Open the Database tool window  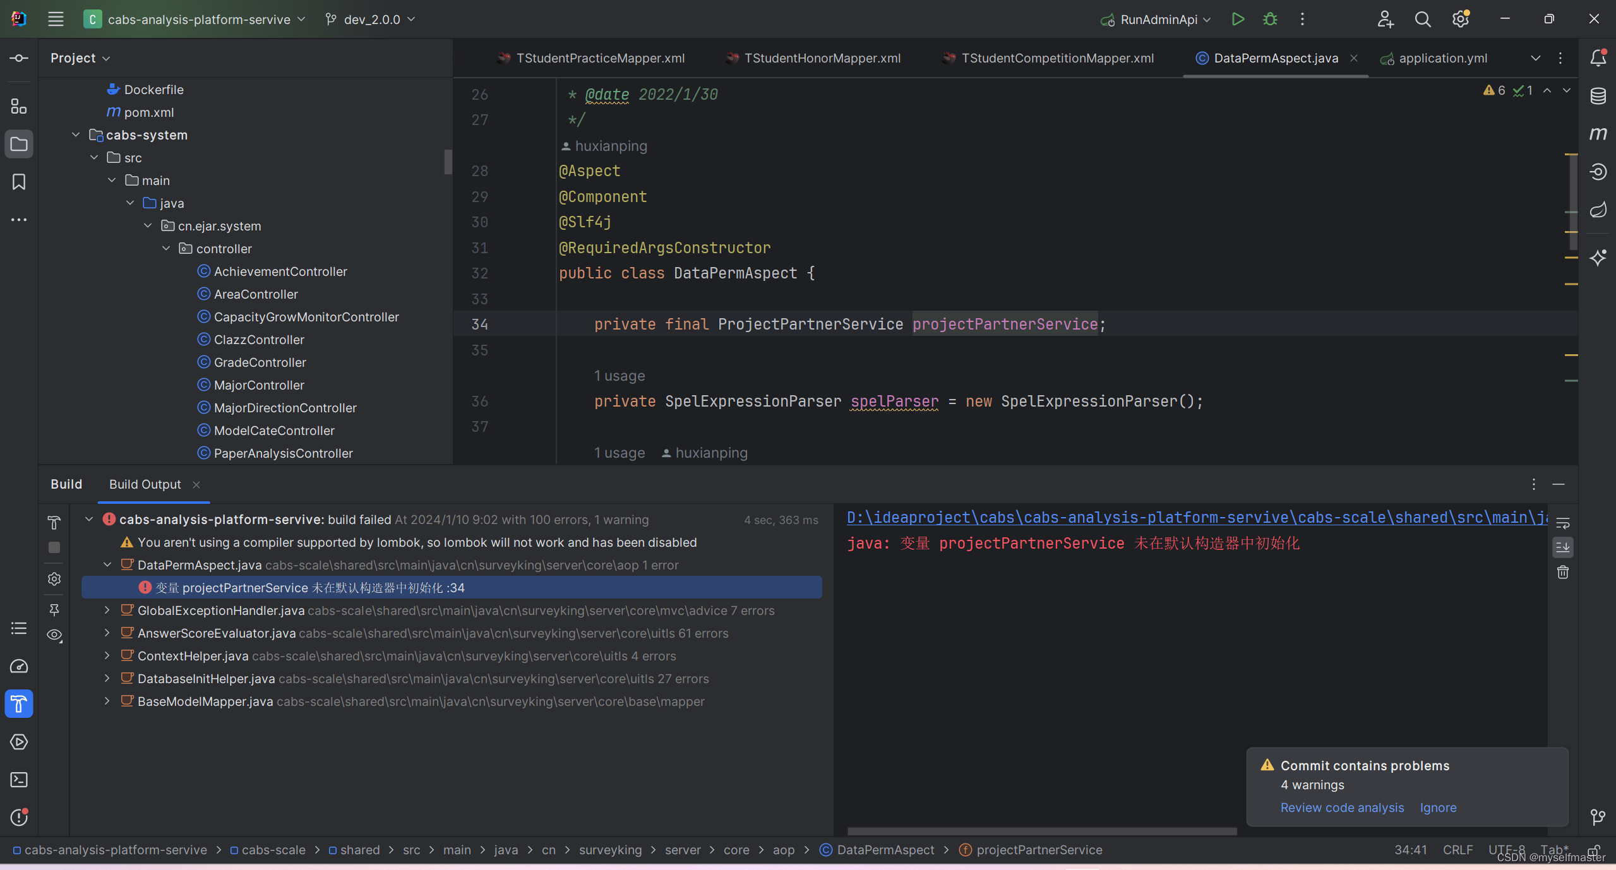click(1598, 96)
